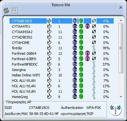Close the Site Survey window
Screen dimensions: 127x121
(121, 8)
